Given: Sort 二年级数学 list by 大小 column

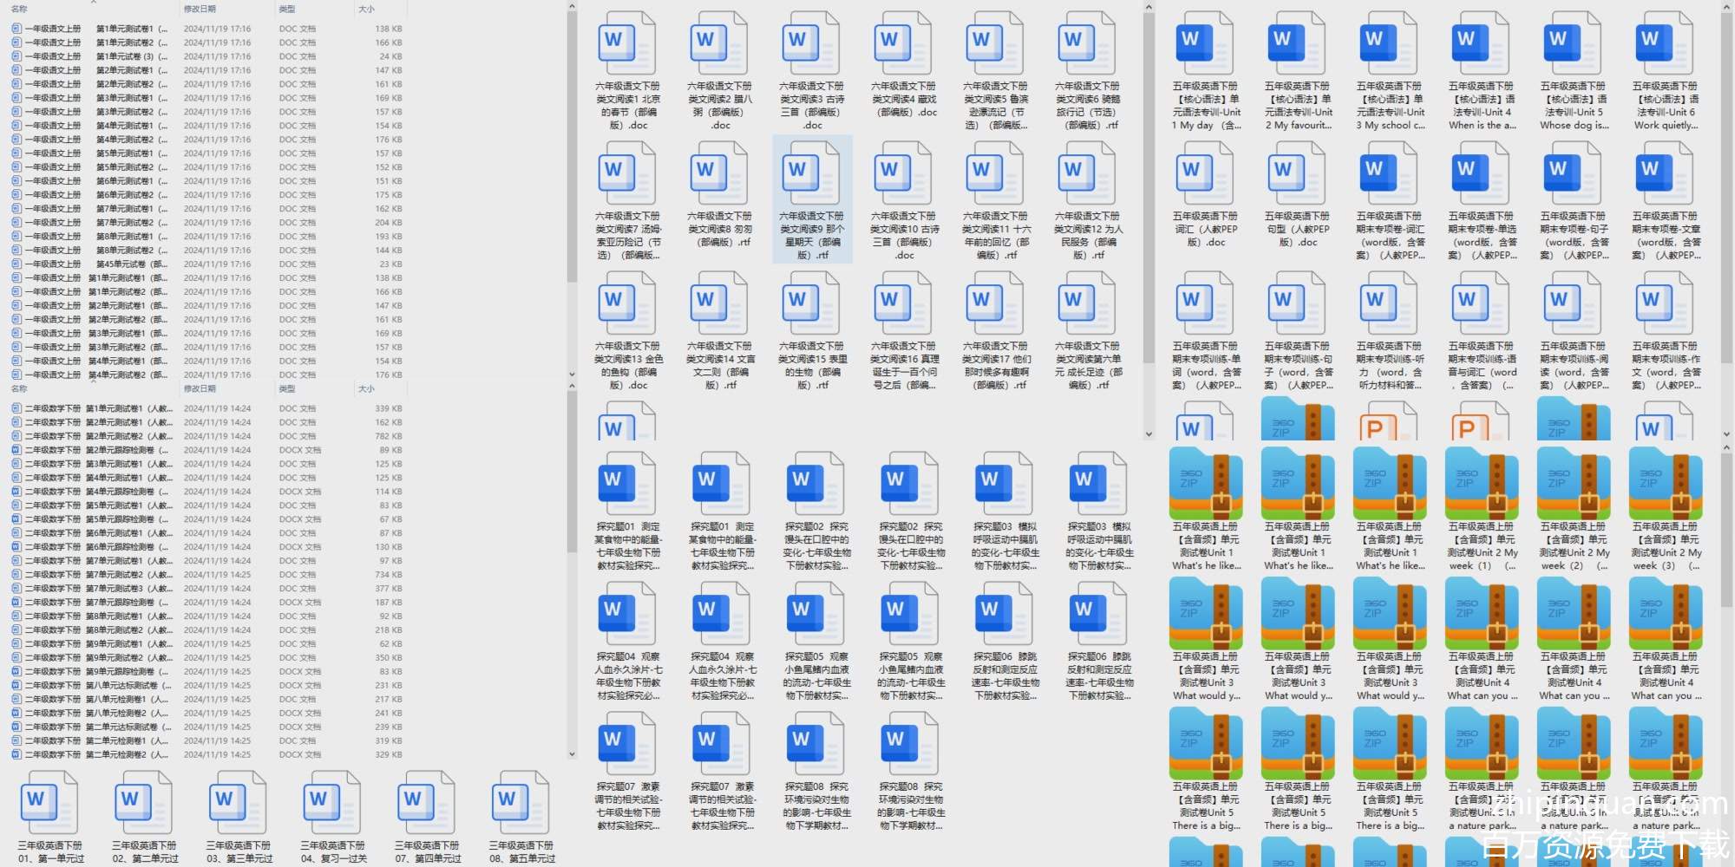Looking at the screenshot, I should [x=366, y=388].
